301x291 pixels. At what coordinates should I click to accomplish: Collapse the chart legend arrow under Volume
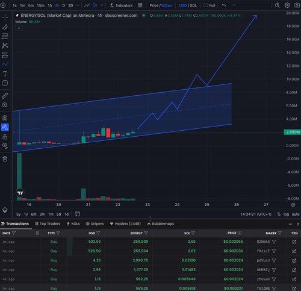[x=19, y=28]
